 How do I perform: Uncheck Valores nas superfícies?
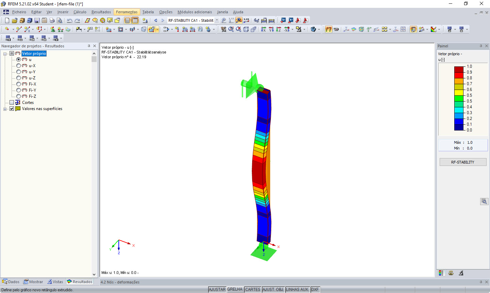tap(12, 109)
